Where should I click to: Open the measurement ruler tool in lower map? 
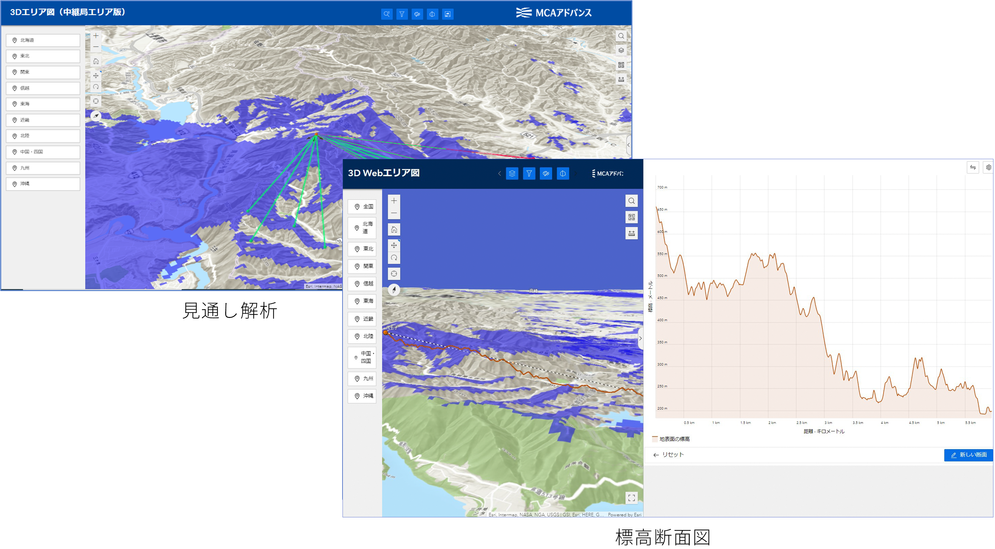631,233
